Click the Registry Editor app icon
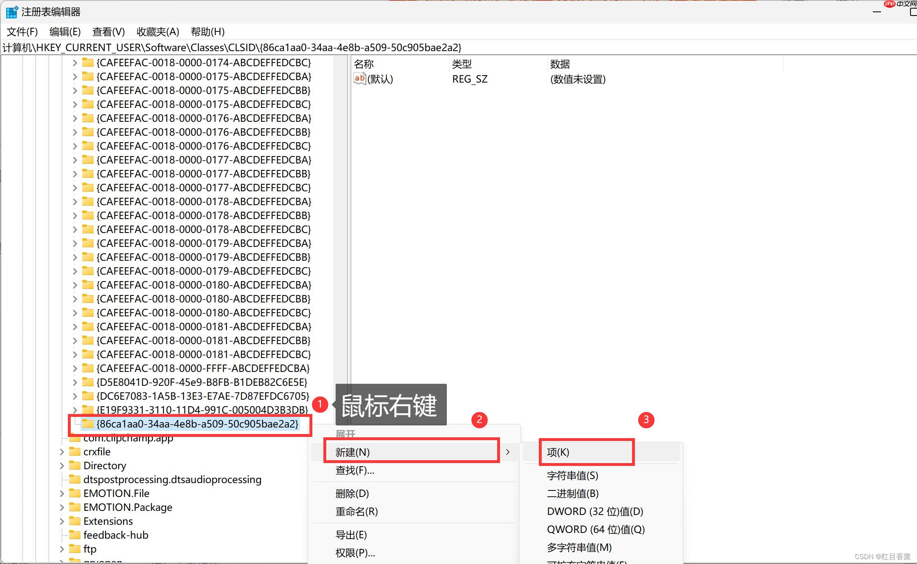The image size is (917, 564). [x=12, y=12]
